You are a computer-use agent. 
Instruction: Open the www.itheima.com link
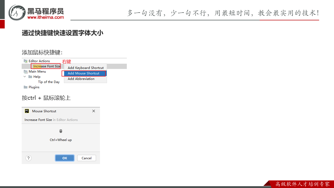pos(45,17)
